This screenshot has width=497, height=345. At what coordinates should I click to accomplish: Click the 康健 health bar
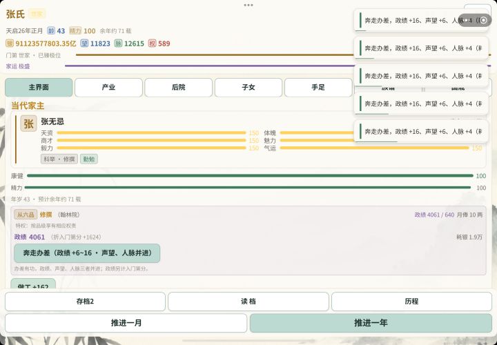click(250, 175)
